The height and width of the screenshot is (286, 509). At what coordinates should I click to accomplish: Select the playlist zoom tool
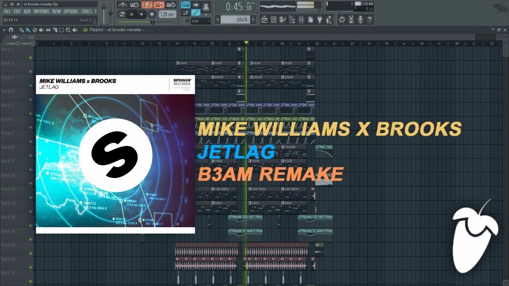coord(68,30)
